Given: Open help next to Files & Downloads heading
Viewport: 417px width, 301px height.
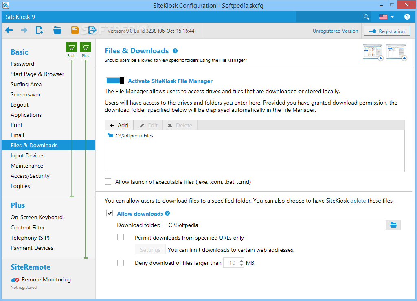Looking at the screenshot, I should [x=175, y=51].
